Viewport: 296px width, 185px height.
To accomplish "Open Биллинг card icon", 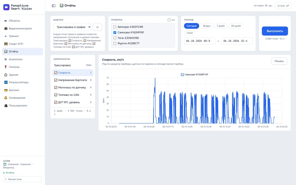I will tap(6, 90).
